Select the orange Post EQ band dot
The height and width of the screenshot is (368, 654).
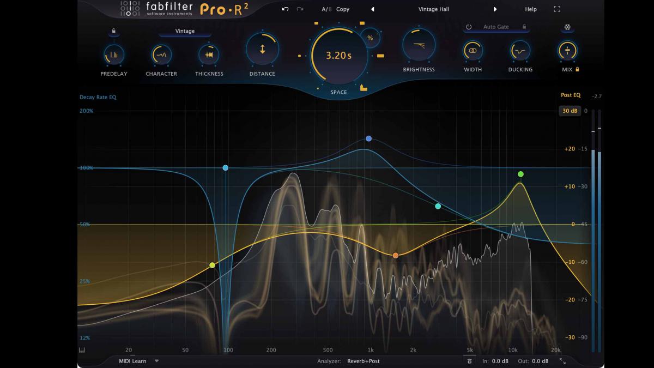(396, 255)
